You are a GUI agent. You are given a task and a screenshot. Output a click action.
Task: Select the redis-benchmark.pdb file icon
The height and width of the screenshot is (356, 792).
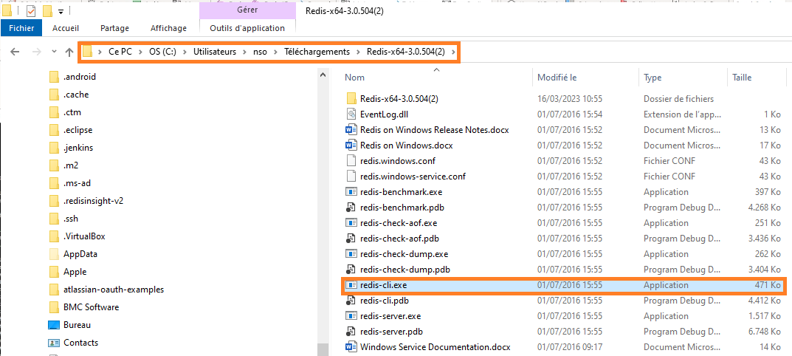click(351, 208)
